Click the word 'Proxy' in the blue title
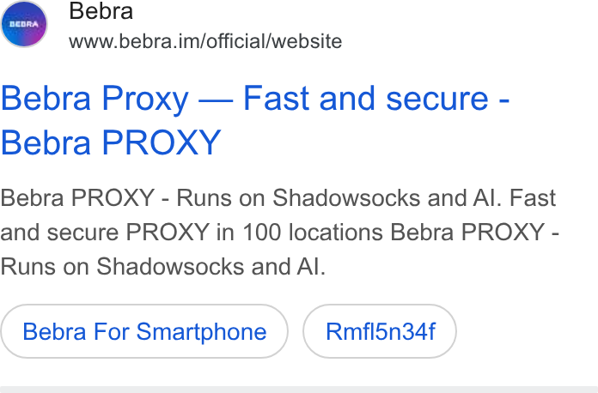Image resolution: width=598 pixels, height=393 pixels. (145, 100)
